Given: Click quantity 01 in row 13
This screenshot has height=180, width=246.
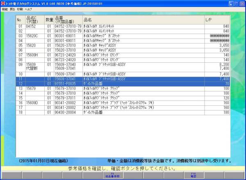Looking at the screenshot, I should [x=49, y=89].
